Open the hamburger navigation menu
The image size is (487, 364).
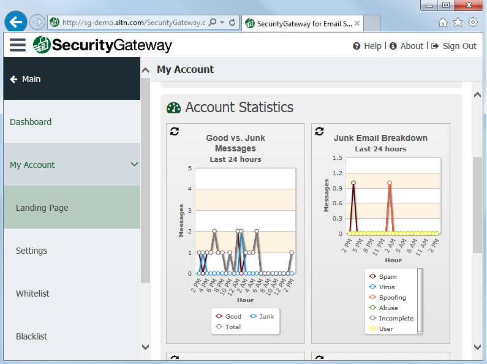pos(17,45)
